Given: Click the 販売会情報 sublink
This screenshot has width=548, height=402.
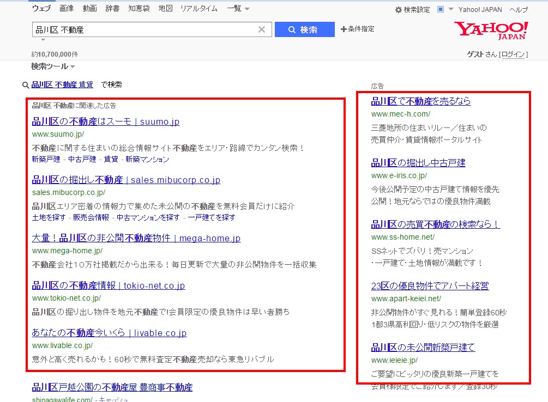Looking at the screenshot, I should coord(91,217).
